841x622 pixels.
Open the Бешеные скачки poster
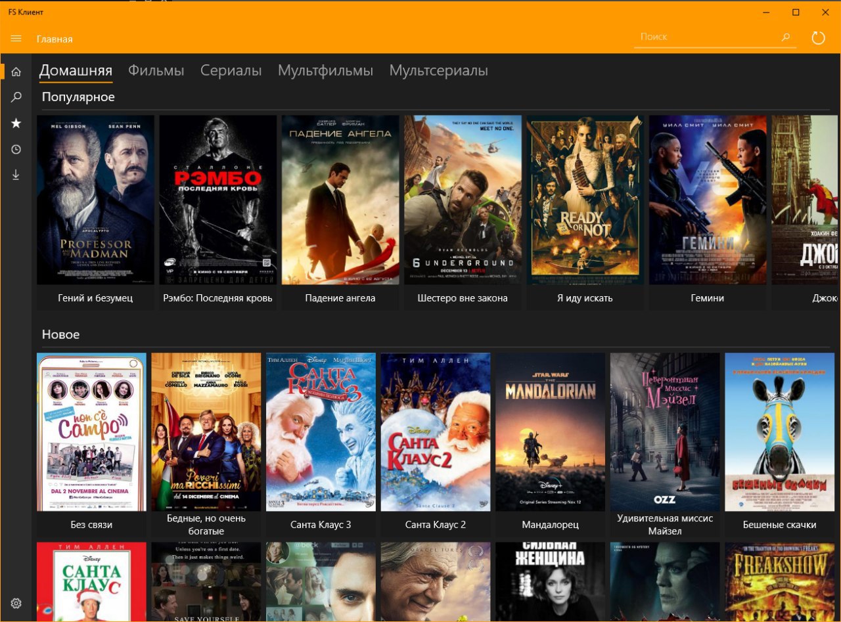pyautogui.click(x=779, y=432)
